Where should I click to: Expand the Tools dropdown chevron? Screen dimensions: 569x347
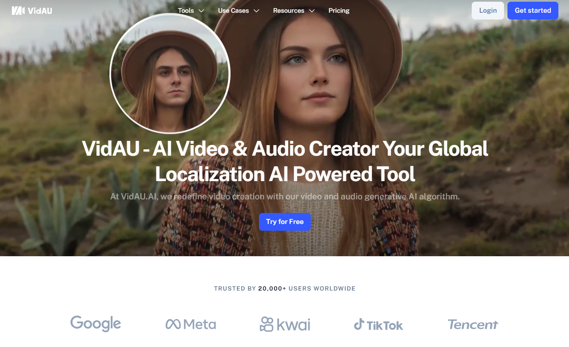201,11
